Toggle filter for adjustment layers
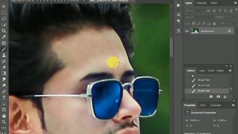The image size is (238, 134). tap(214, 10)
